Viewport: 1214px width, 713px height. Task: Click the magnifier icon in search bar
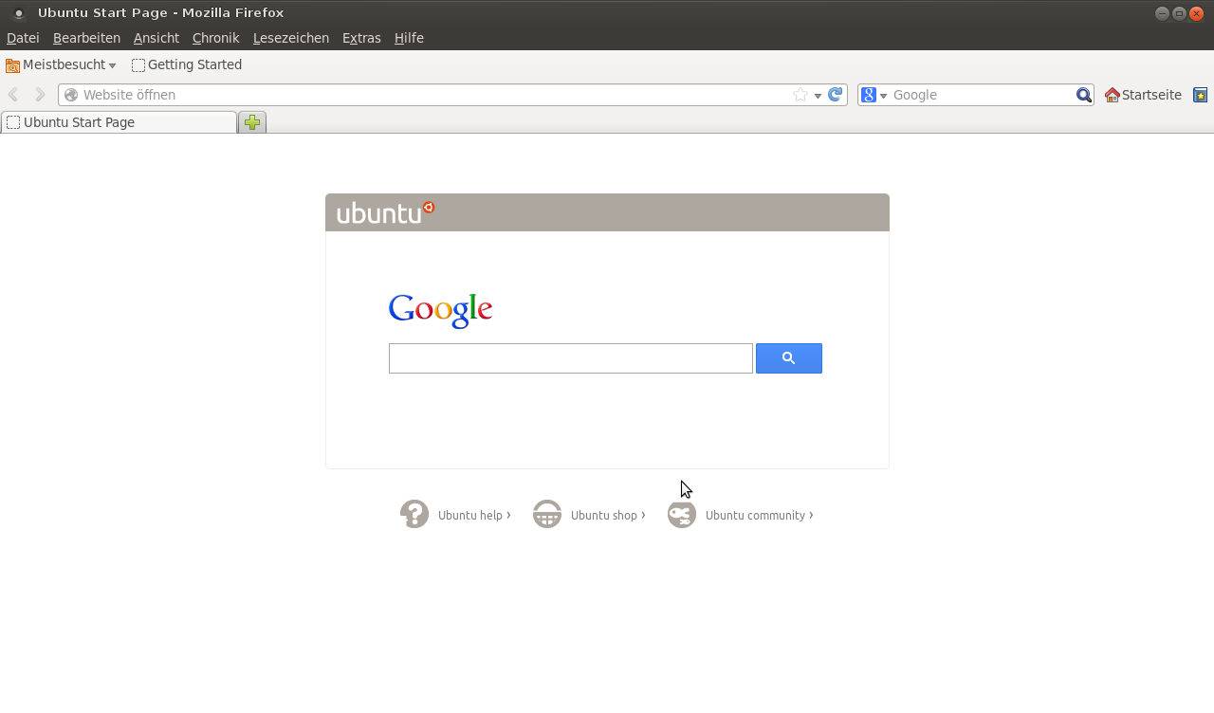(1084, 95)
